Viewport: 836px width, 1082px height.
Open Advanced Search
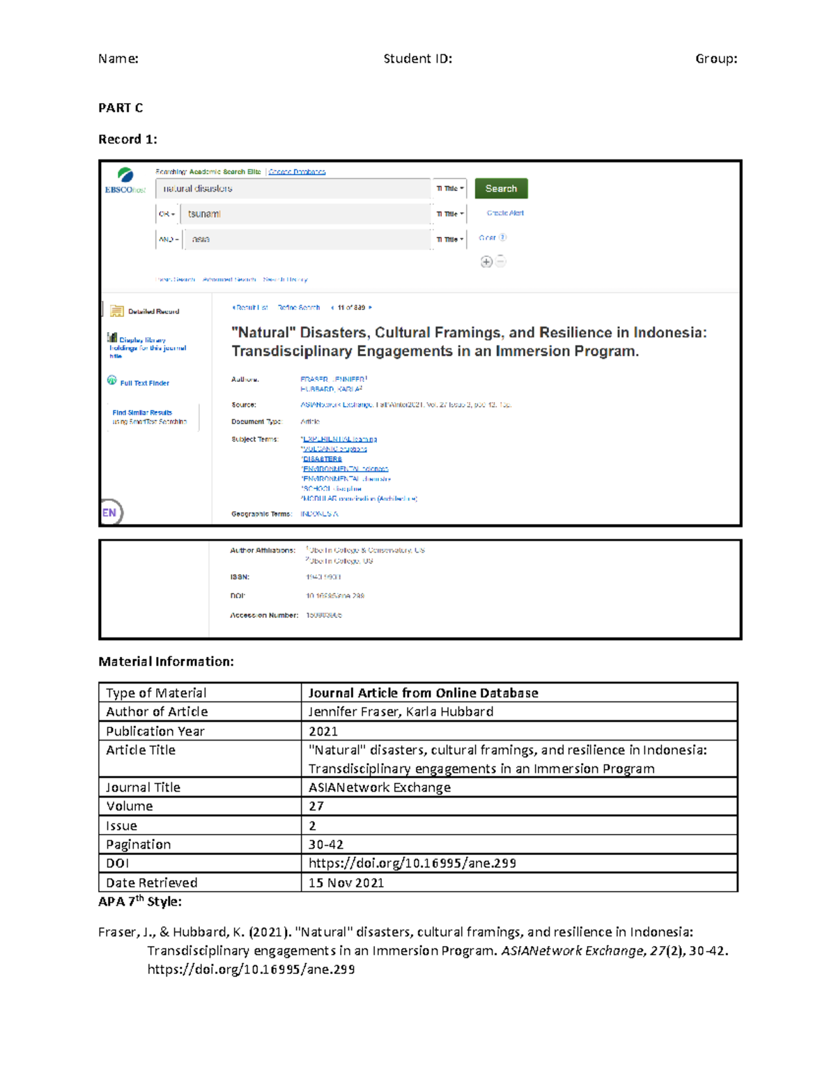point(229,279)
